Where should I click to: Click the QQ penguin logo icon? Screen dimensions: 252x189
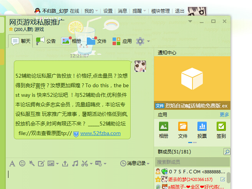[x=37, y=11]
